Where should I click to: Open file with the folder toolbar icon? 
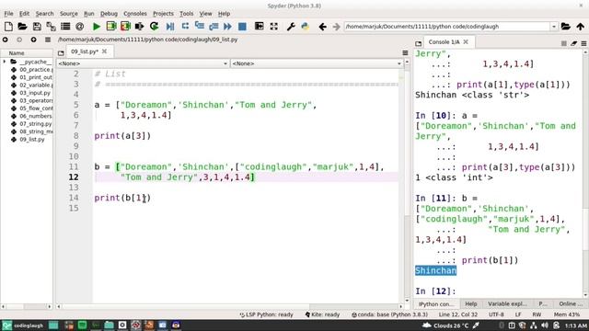(x=22, y=27)
